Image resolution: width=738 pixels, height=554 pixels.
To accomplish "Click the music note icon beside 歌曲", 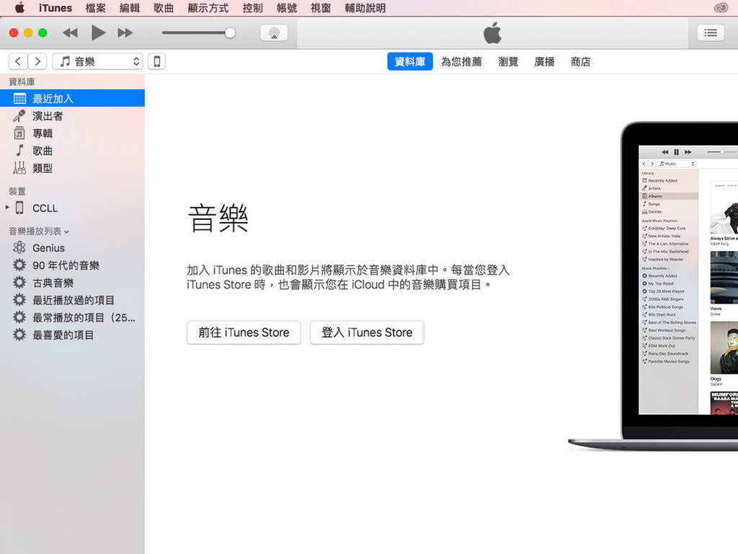I will click(19, 151).
